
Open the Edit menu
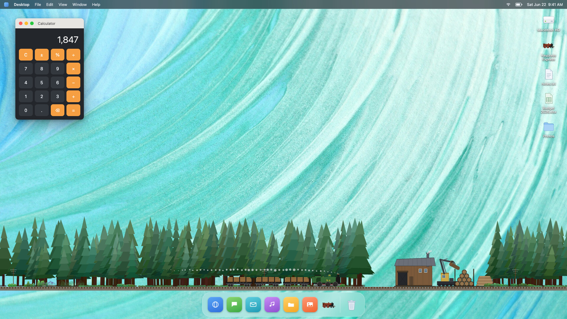tap(50, 4)
